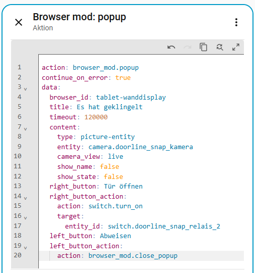Fold the target block at line 16
The image size is (255, 273).
pos(25,218)
